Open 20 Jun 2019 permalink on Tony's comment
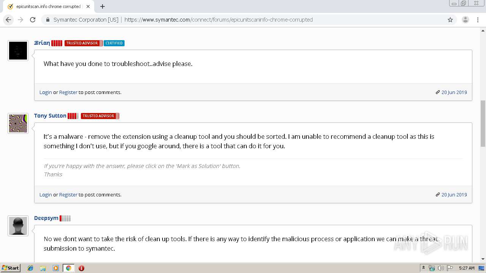The width and height of the screenshot is (486, 273). click(x=454, y=195)
